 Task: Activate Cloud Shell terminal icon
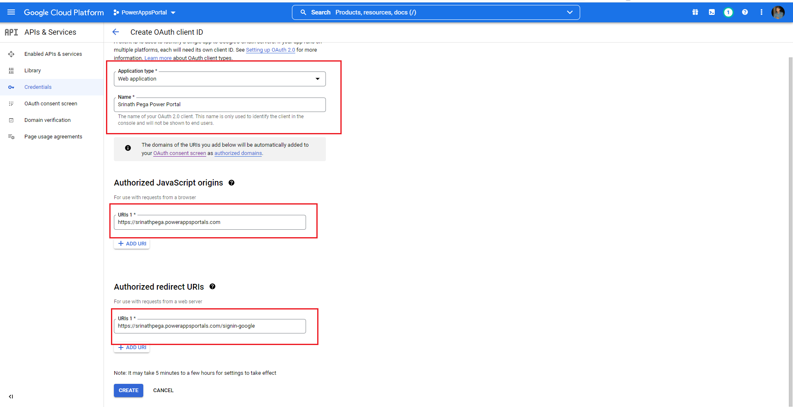(x=712, y=12)
